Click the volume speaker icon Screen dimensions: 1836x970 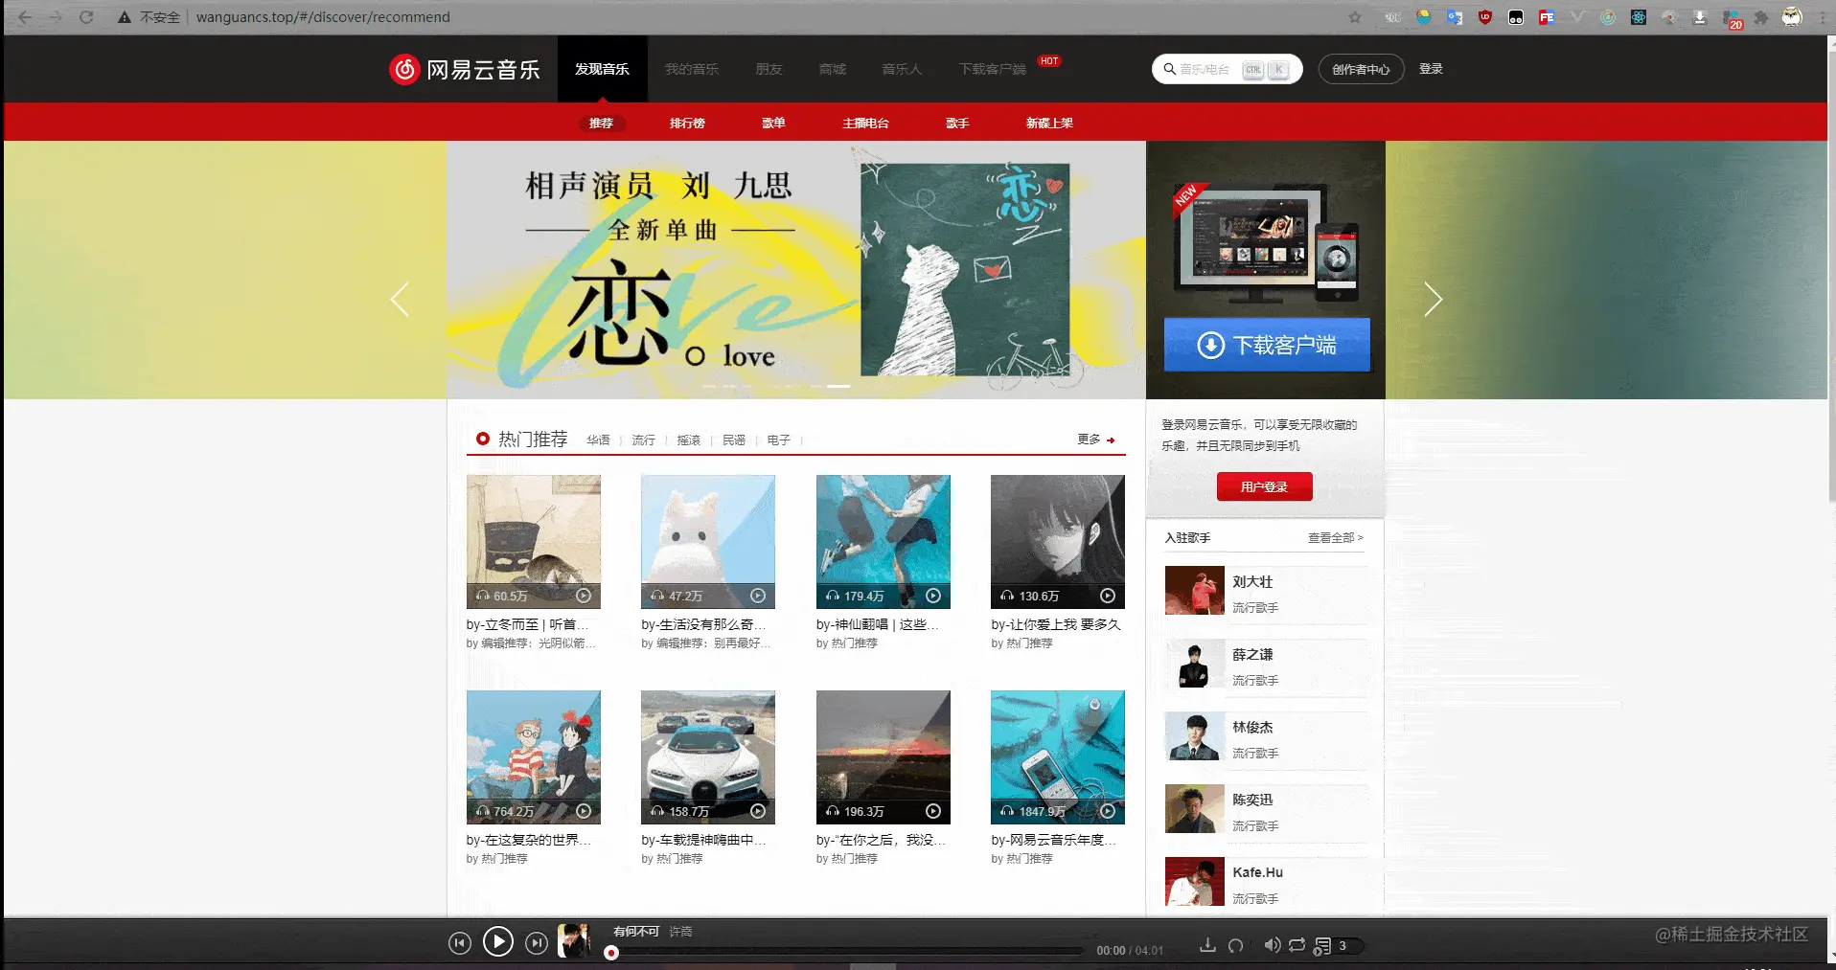pyautogui.click(x=1272, y=945)
